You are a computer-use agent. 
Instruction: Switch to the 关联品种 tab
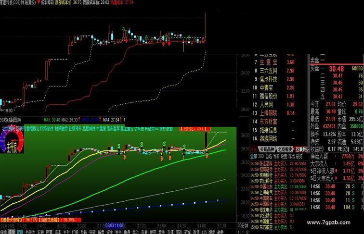(267, 149)
